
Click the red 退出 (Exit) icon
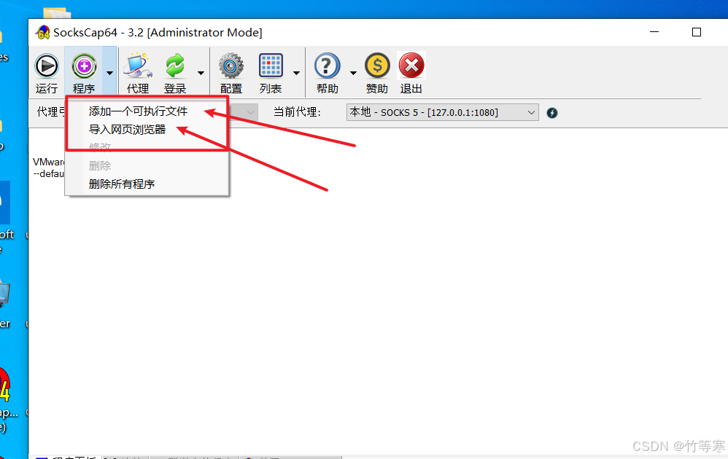click(x=411, y=66)
